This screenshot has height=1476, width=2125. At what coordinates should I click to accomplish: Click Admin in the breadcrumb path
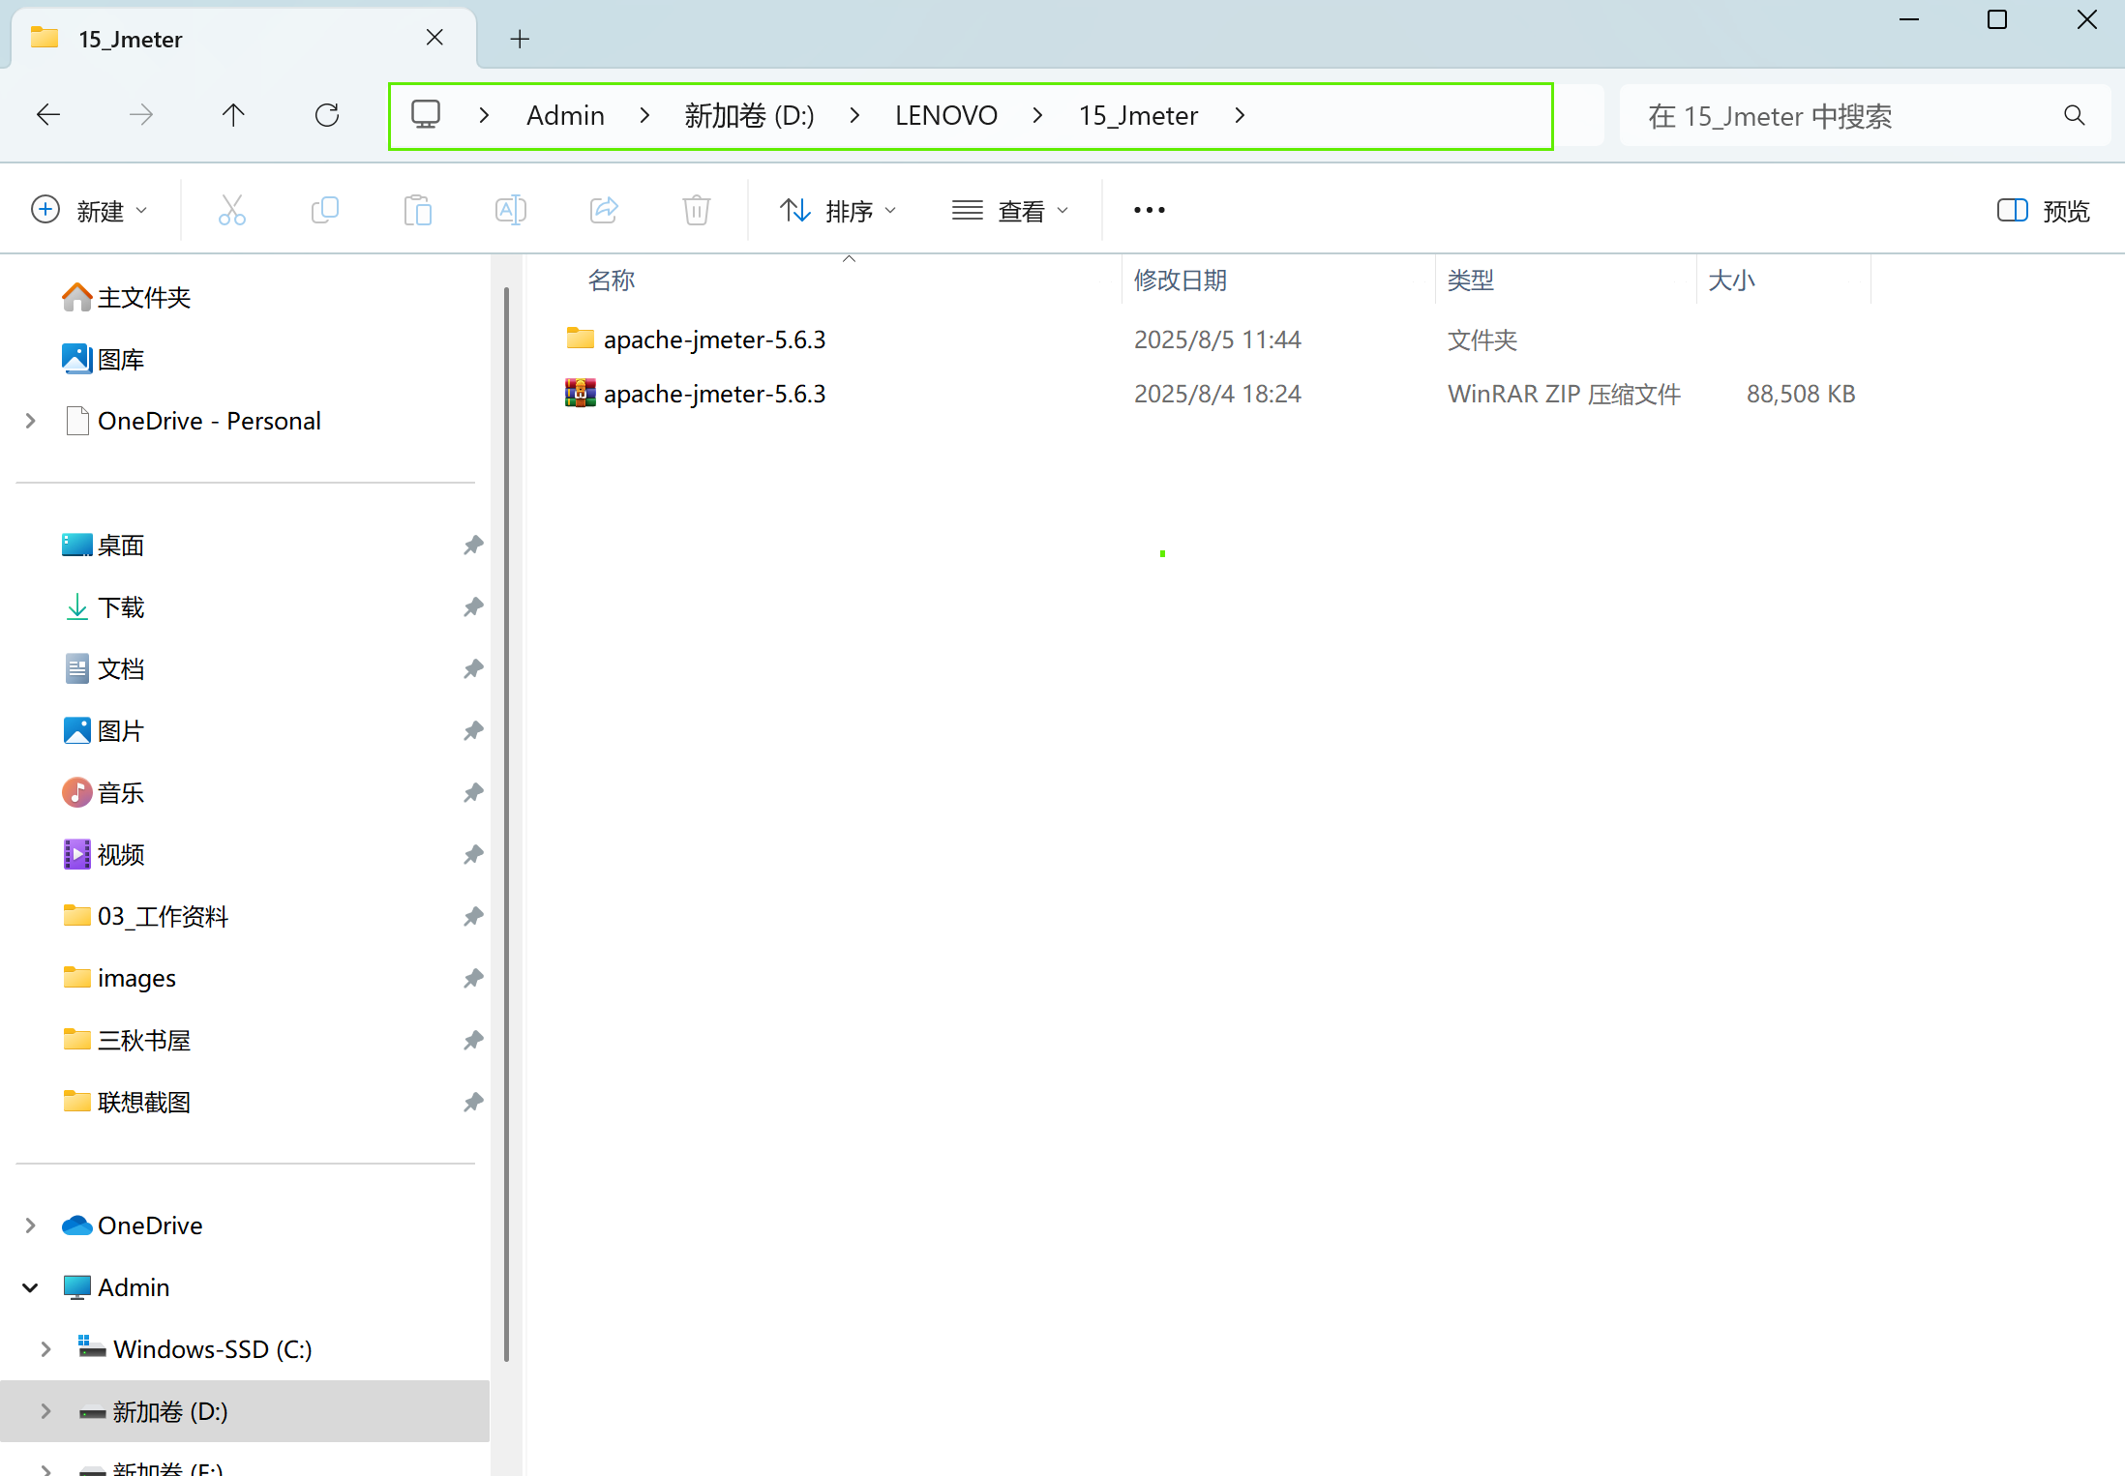[x=565, y=116]
